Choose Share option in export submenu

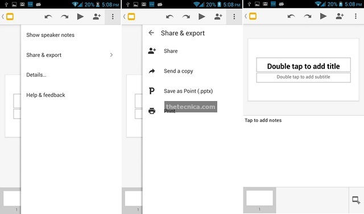pyautogui.click(x=171, y=51)
